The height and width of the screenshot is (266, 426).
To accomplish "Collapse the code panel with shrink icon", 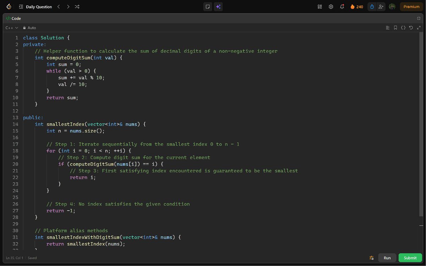I will 419,18.
